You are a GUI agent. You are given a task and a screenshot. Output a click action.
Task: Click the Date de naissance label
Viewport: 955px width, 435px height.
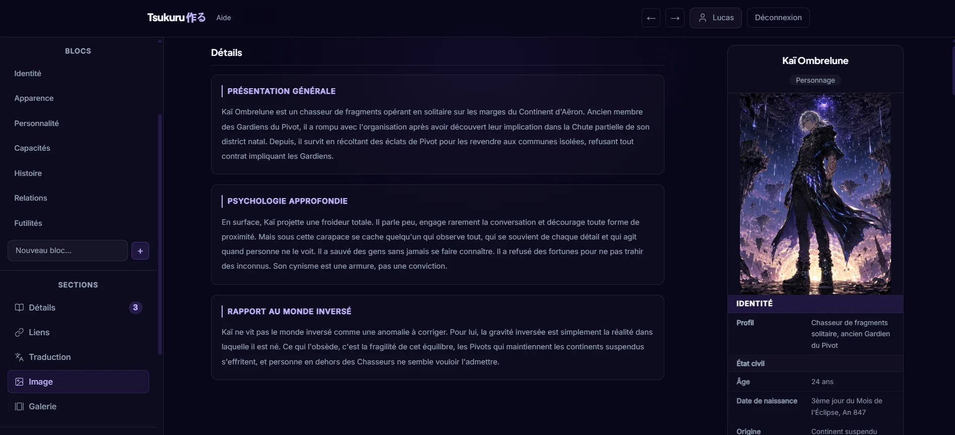(767, 401)
